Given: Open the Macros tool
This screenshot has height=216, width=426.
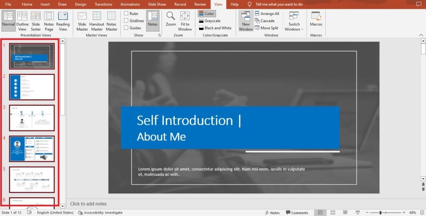Looking at the screenshot, I should (316, 19).
